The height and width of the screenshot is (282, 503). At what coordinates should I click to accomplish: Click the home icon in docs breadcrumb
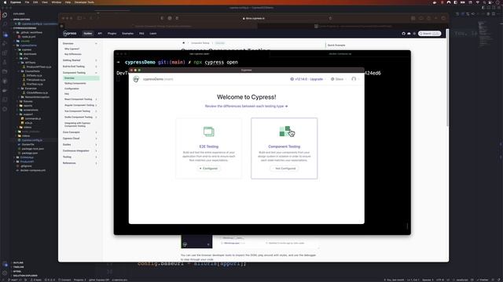(x=183, y=43)
